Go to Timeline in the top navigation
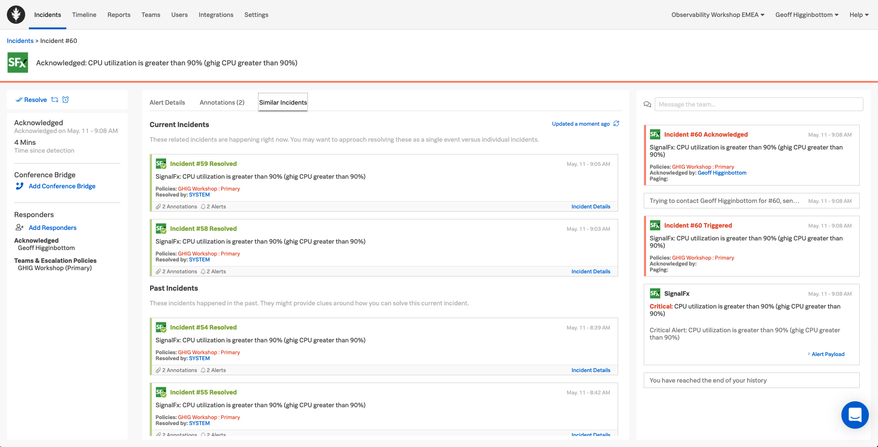 point(84,15)
